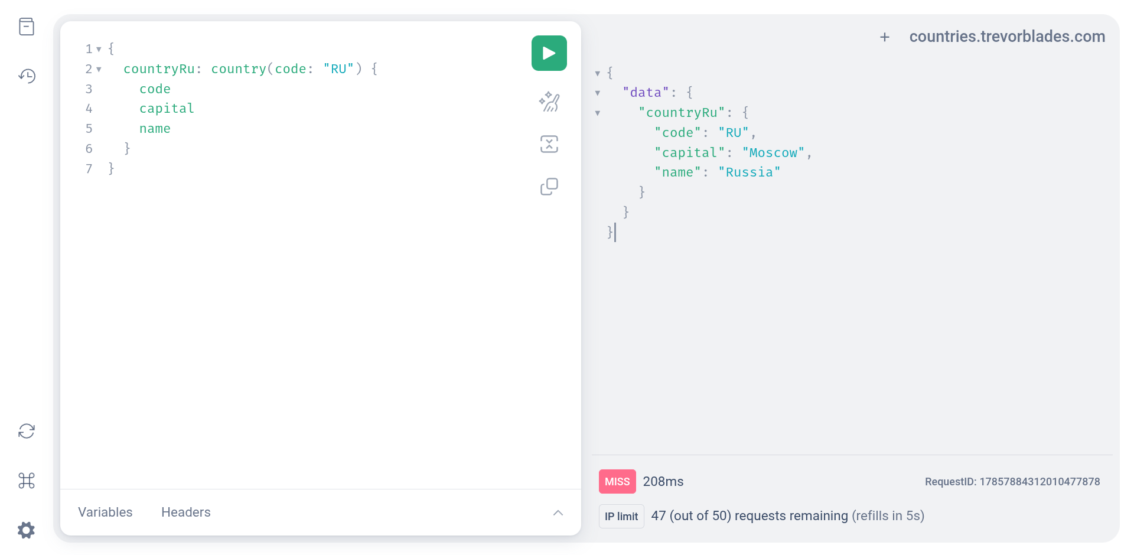The height and width of the screenshot is (555, 1134).
Task: Collapse the "countryRu" object in the response
Action: point(598,113)
